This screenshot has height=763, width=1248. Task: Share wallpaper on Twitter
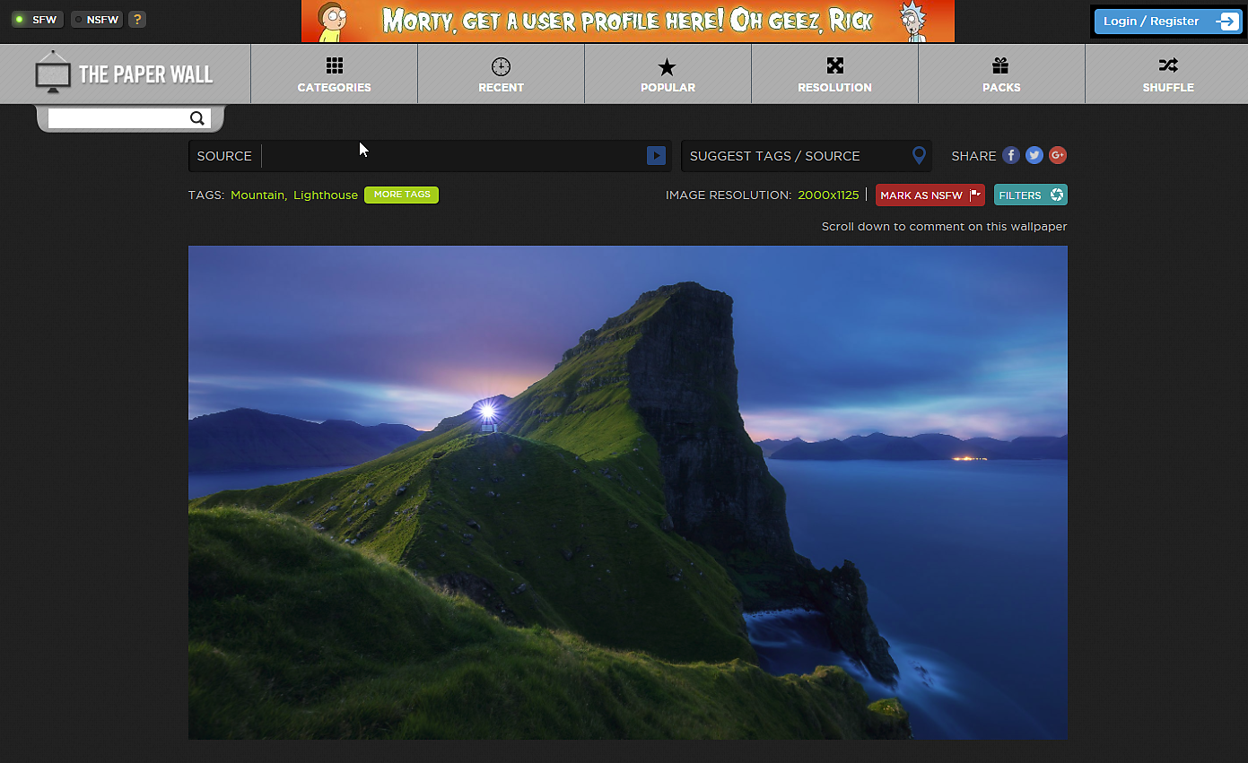click(x=1034, y=155)
